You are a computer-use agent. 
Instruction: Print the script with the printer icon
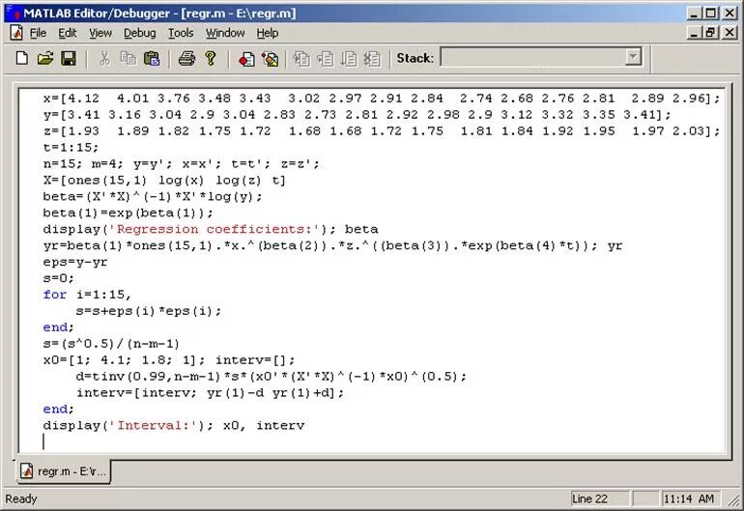(x=186, y=59)
